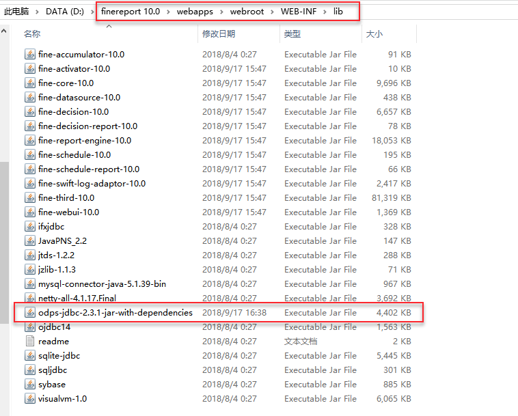Expand the chevron after 此电脑 in address bar
Image resolution: width=518 pixels, height=416 pixels.
coord(37,12)
